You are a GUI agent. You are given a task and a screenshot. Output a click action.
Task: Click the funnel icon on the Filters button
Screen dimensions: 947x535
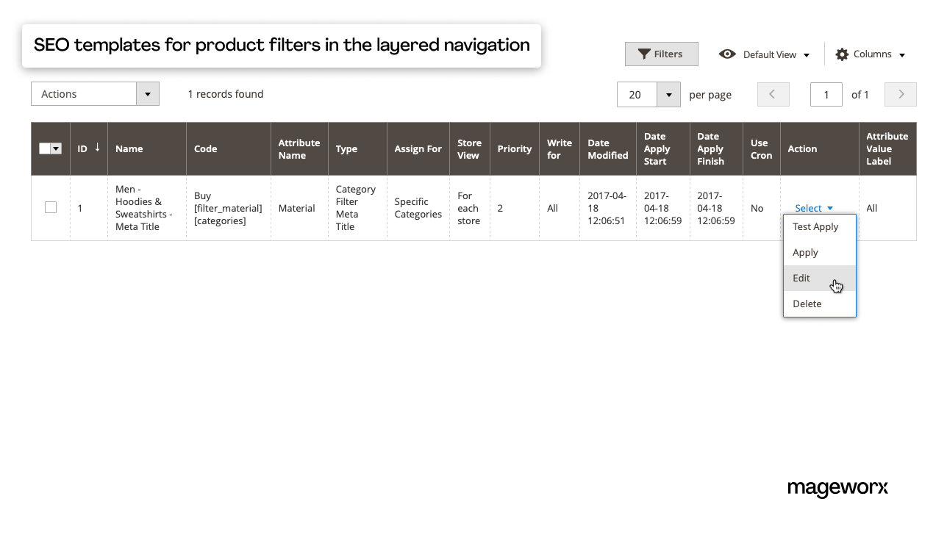(646, 54)
